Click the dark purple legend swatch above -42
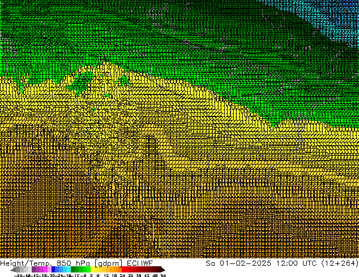The width and height of the screenshot is (359, 277). 33,269
